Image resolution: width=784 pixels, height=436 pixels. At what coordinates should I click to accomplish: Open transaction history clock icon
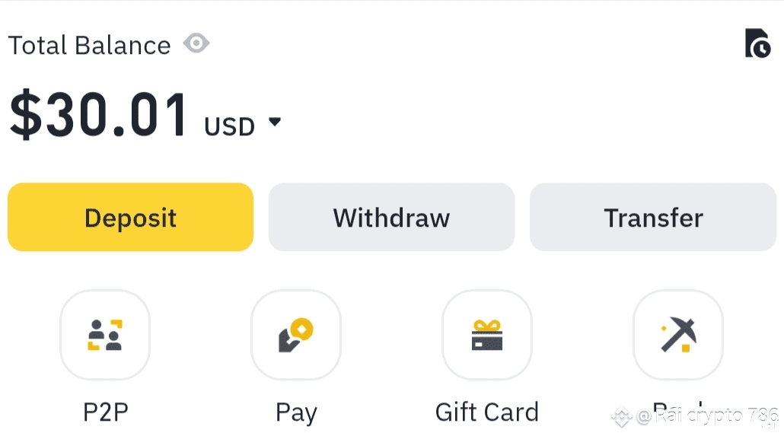click(757, 43)
